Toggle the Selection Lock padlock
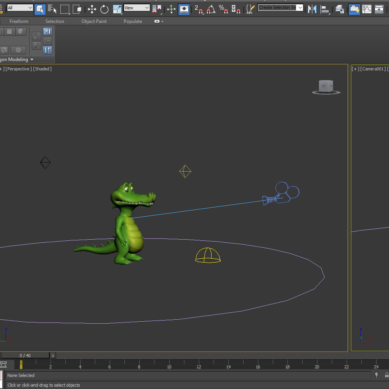Screen dimensions: 389x389 pos(387,375)
